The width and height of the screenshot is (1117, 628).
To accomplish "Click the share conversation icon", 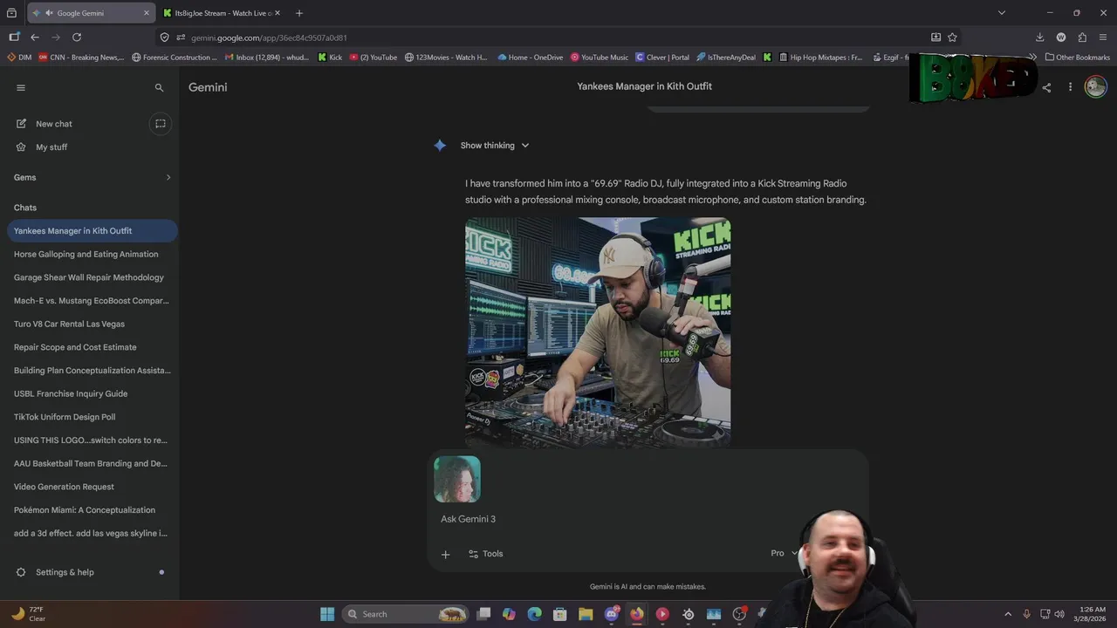I will (1046, 87).
